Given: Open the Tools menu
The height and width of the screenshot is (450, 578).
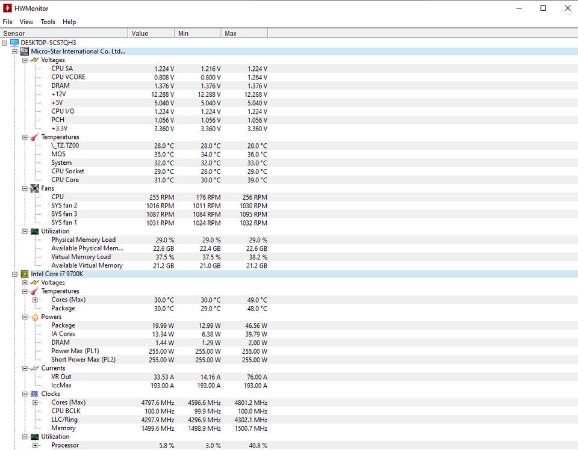Looking at the screenshot, I should pyautogui.click(x=48, y=22).
